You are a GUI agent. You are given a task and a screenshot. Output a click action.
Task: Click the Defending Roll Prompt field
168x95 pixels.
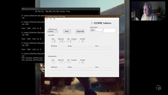70,69
